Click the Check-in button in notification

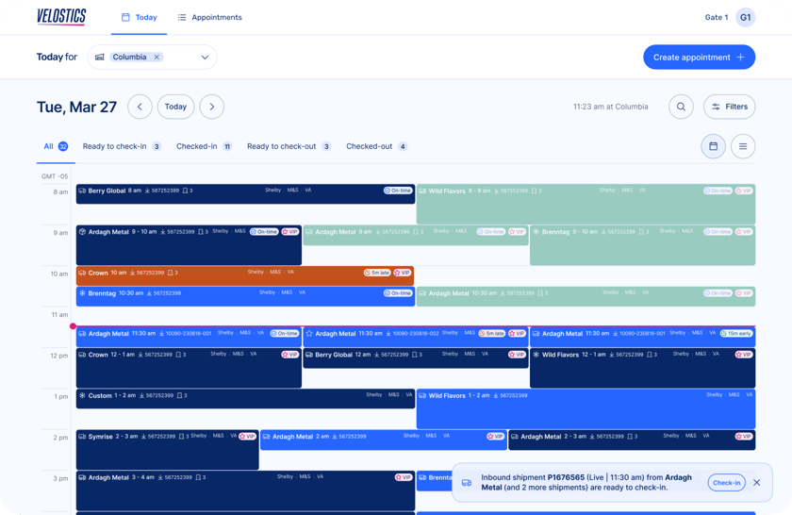[x=726, y=483]
